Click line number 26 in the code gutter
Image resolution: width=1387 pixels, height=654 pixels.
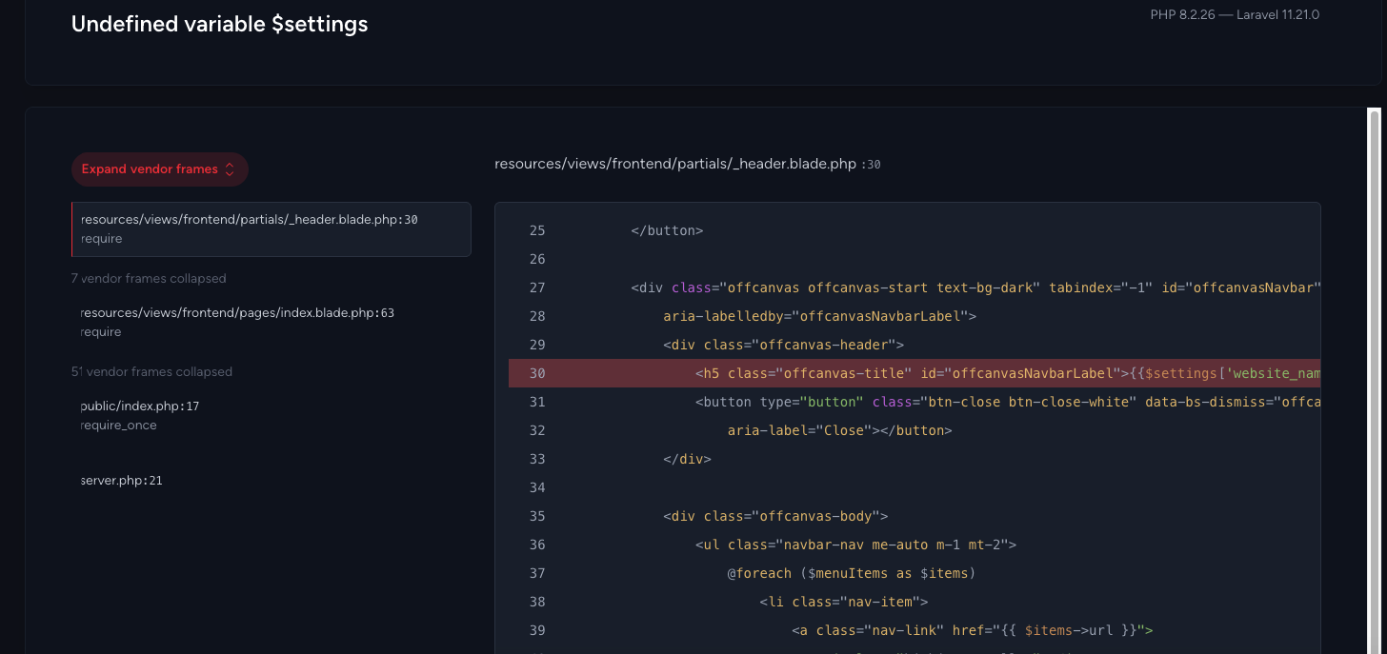pos(537,259)
